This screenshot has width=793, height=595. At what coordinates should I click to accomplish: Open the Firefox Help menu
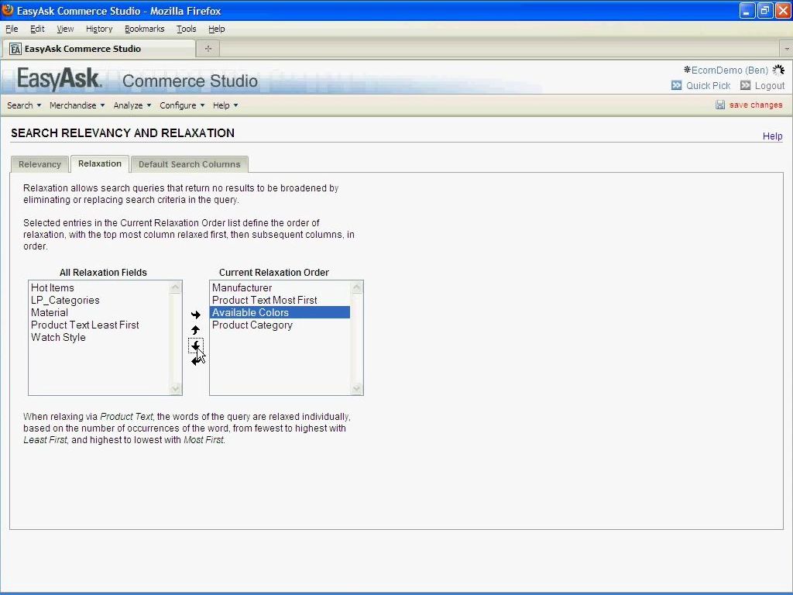coord(217,29)
